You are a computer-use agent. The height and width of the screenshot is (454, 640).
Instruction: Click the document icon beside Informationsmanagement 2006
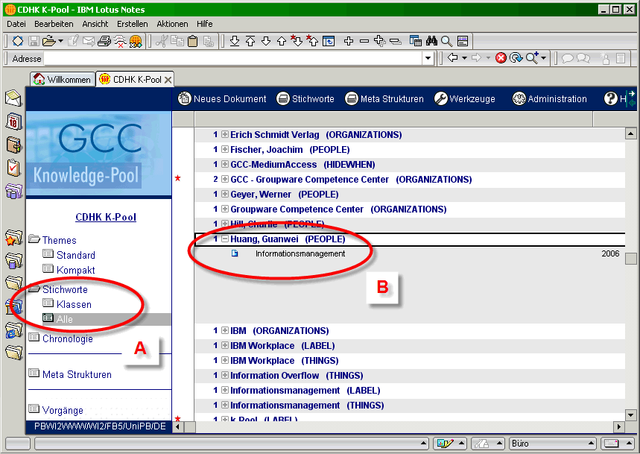235,253
